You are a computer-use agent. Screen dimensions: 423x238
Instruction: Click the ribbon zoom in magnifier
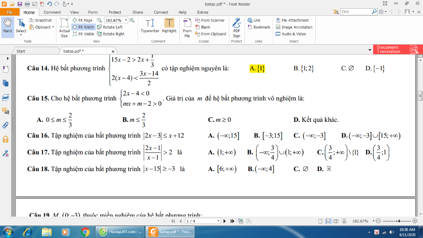(132, 20)
